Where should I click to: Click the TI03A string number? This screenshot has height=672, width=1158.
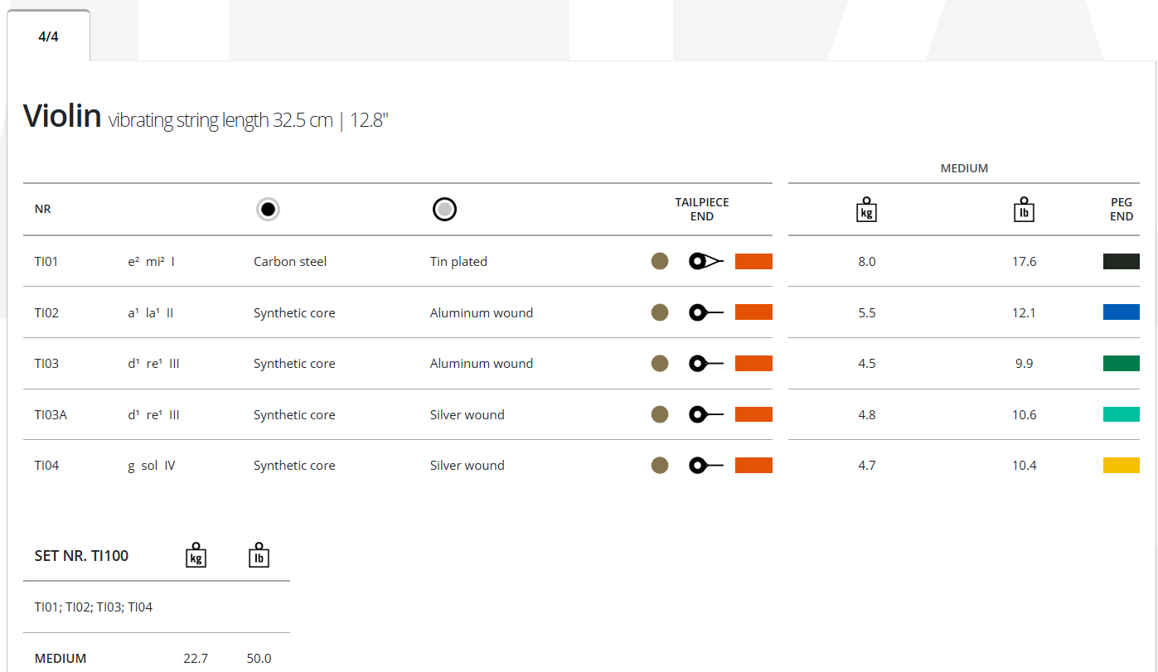tap(51, 414)
